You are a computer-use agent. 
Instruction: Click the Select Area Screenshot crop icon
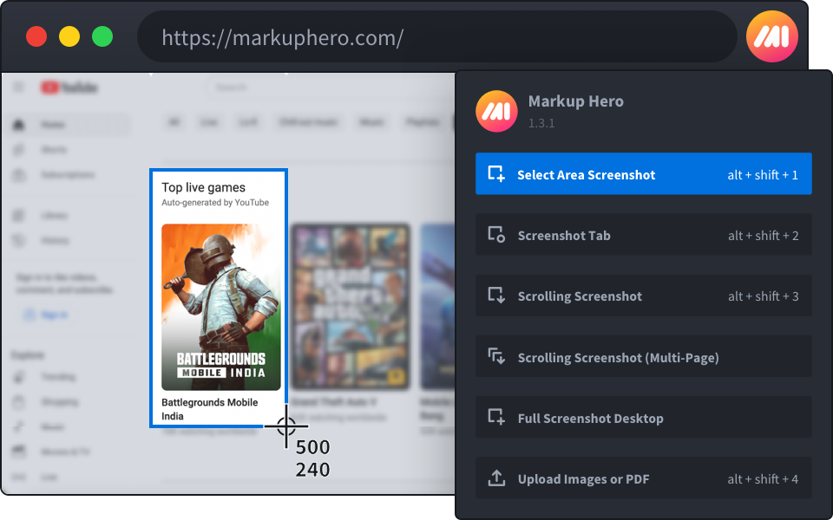click(x=496, y=174)
